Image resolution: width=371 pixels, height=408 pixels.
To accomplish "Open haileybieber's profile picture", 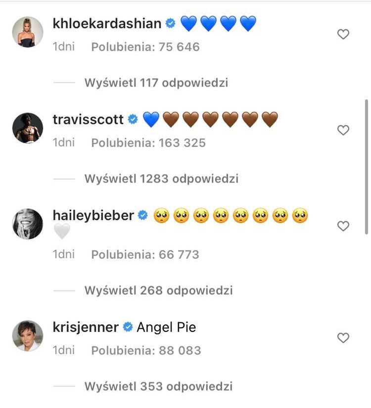I will point(27,224).
